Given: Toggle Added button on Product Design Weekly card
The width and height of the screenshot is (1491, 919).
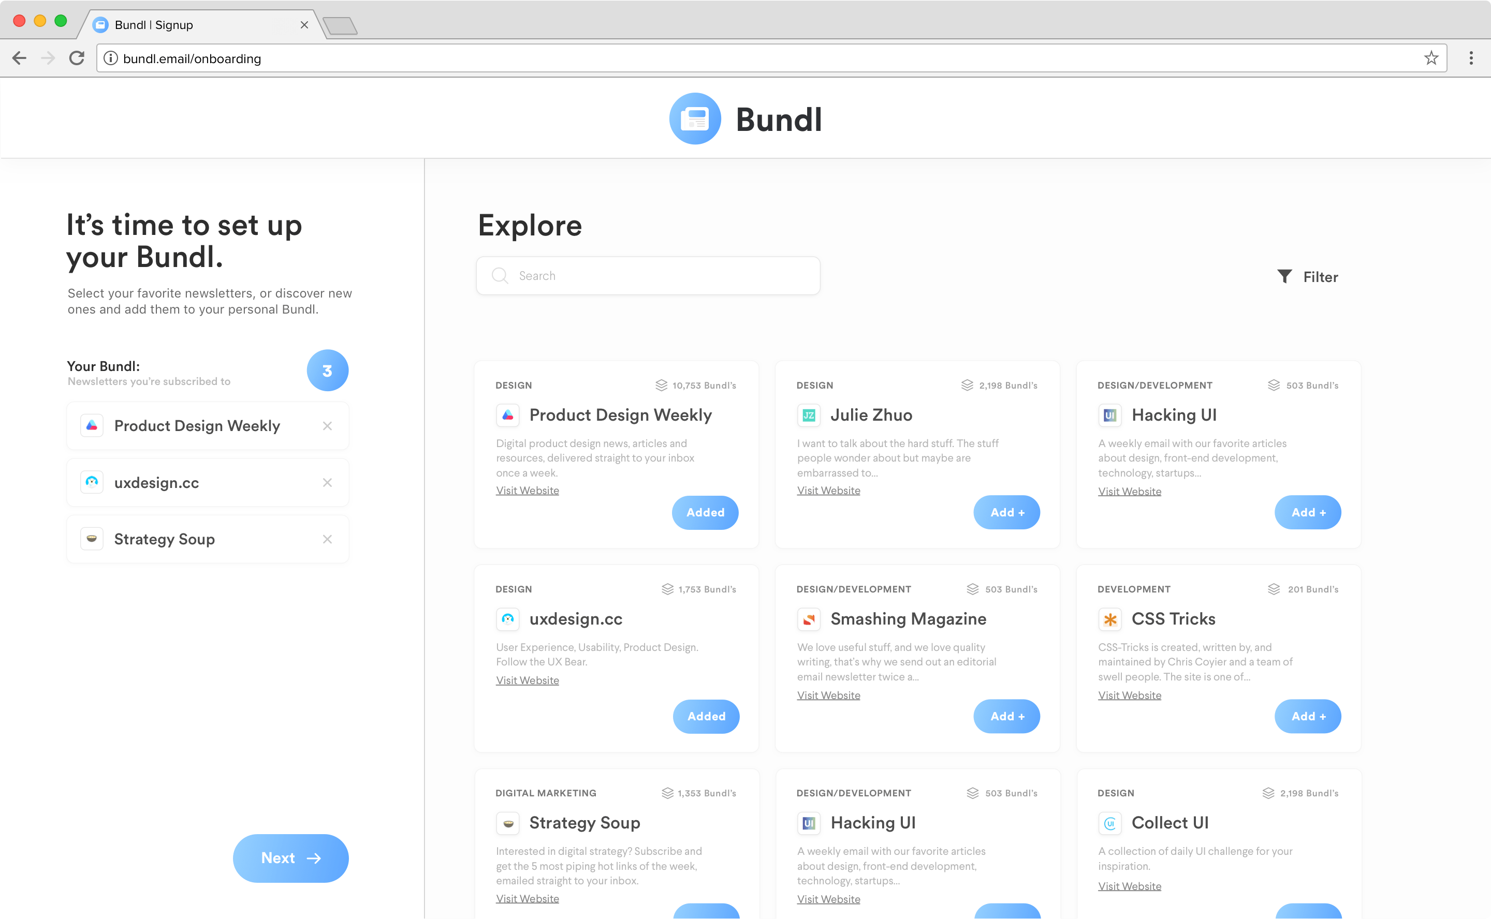Looking at the screenshot, I should [705, 513].
